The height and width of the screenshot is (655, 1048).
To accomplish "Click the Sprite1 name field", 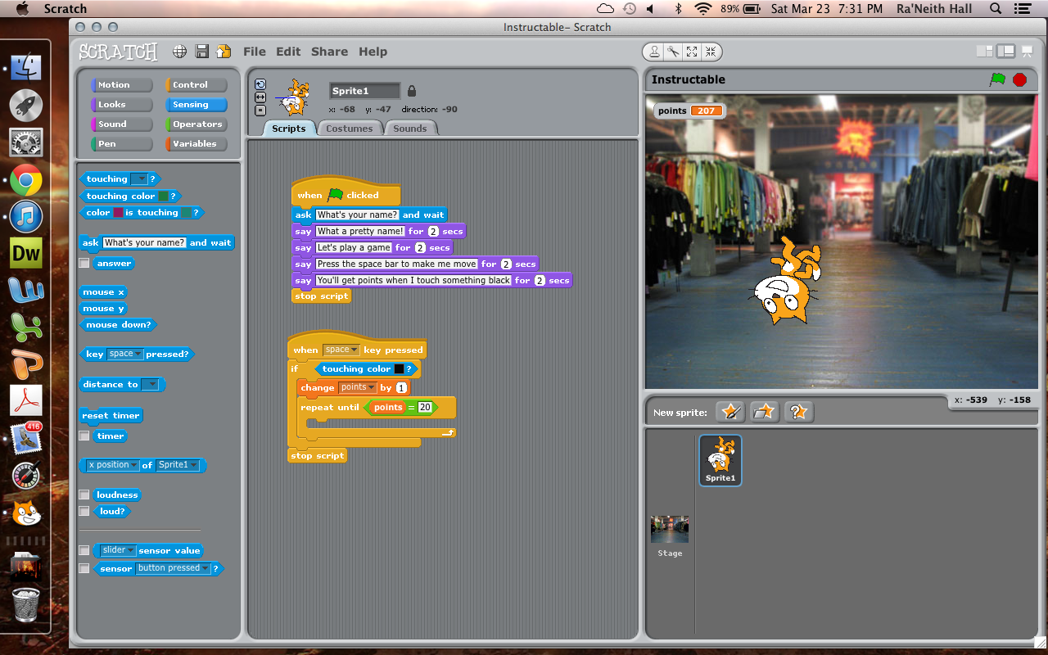I will tap(364, 91).
